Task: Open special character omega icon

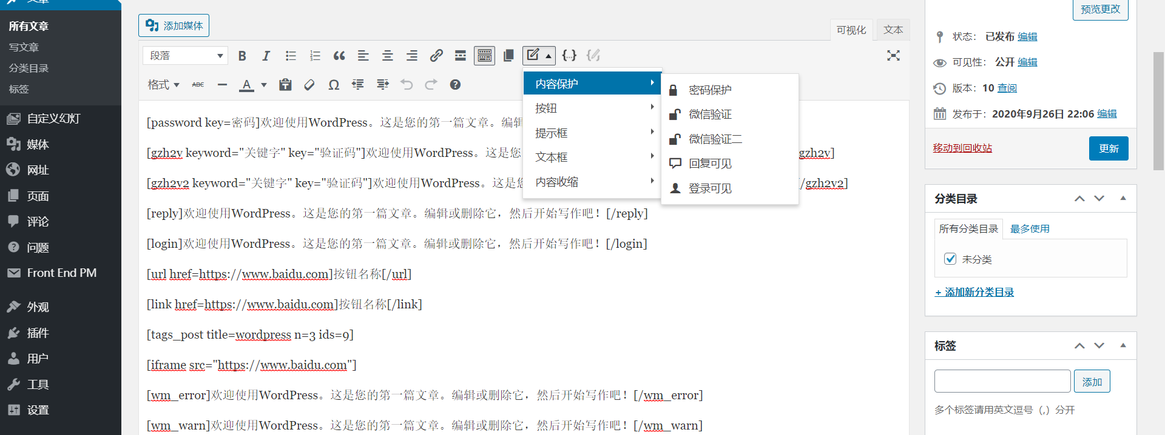Action: click(x=334, y=85)
